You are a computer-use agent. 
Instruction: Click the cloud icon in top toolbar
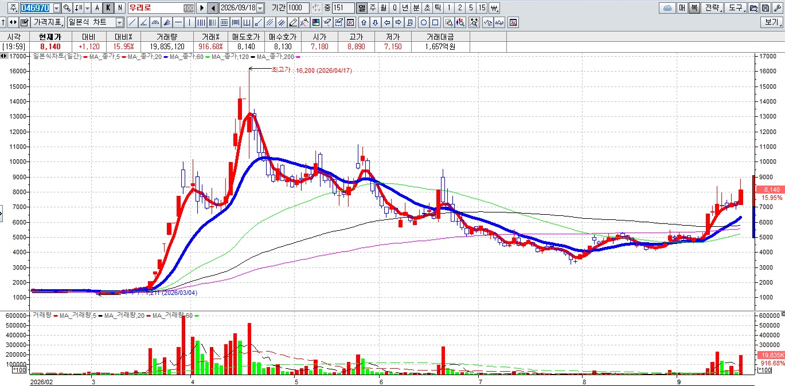667,8
